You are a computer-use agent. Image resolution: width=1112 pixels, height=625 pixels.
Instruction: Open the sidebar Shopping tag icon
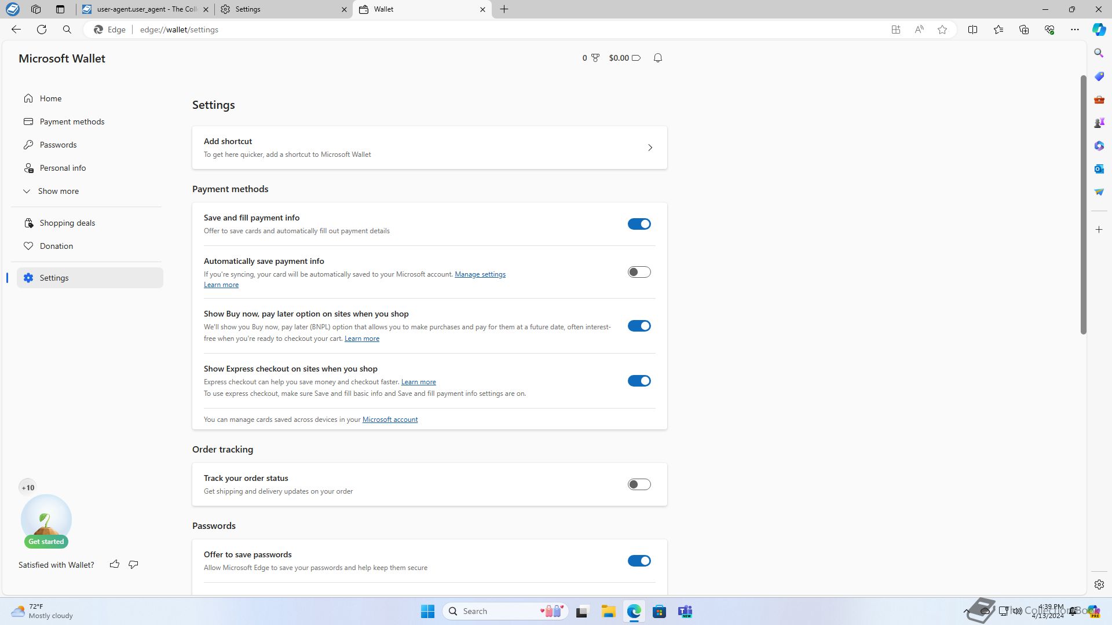coord(1099,76)
